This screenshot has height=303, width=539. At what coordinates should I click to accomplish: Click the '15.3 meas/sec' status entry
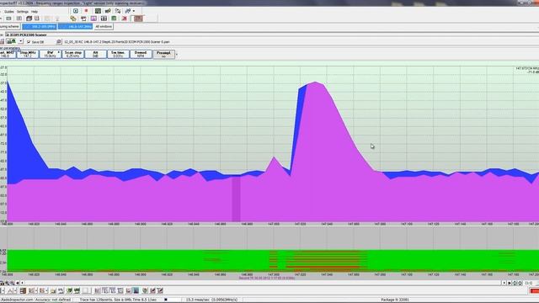tap(211, 300)
